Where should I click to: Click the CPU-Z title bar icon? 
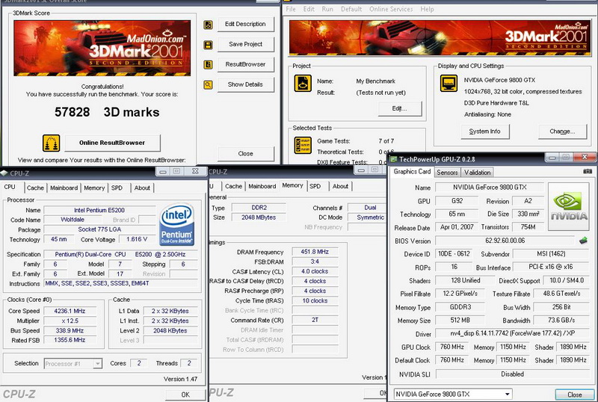coord(4,173)
